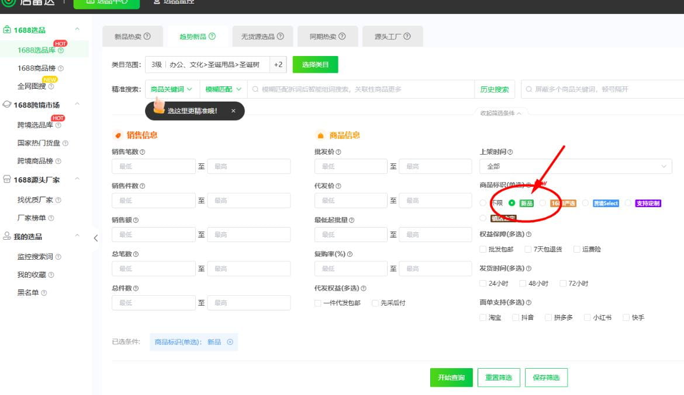684x395 pixels.
Task: Check the 拼多多 face sheet support option
Action: [x=548, y=317]
